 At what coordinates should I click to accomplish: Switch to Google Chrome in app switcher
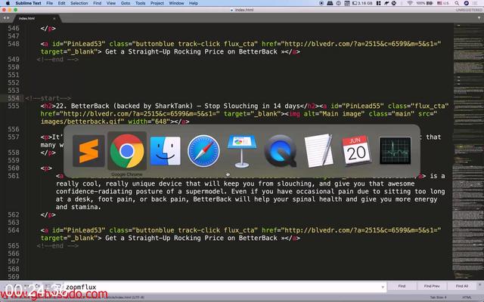127,151
